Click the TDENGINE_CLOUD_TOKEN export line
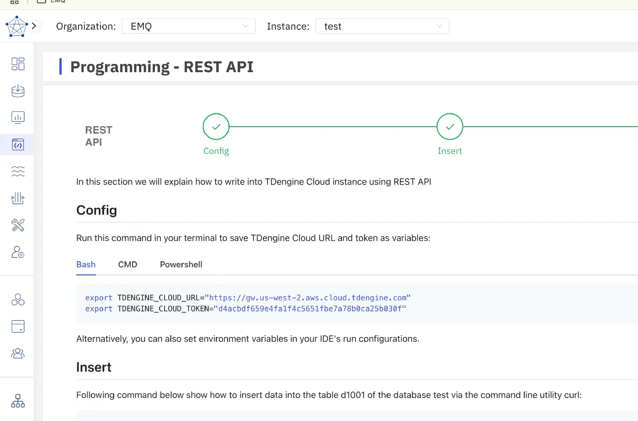 click(x=245, y=309)
